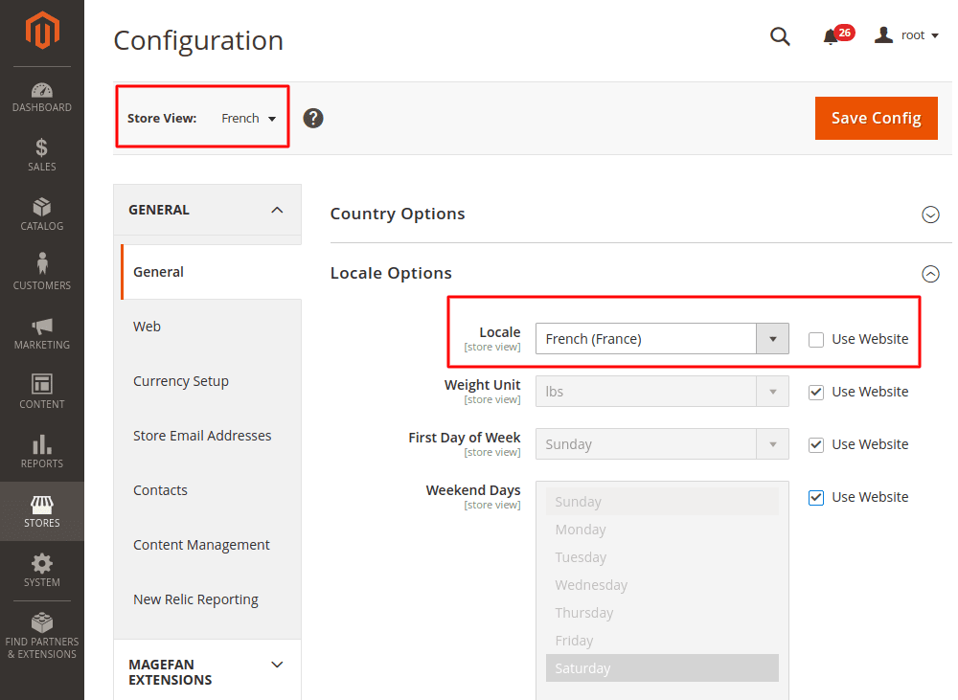Collapse the Locale Options section

point(929,274)
